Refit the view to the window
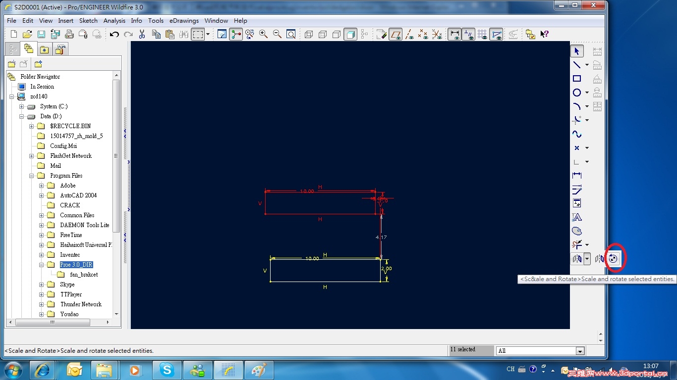This screenshot has width=677, height=380. 291,34
